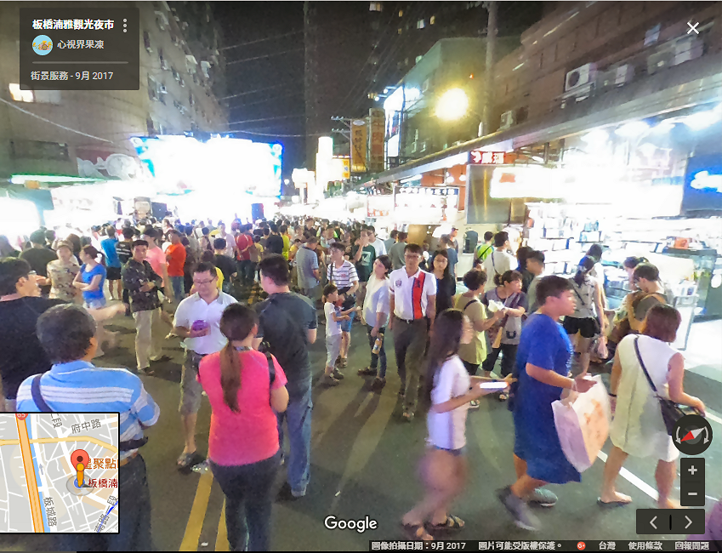Go to previous photo with left chevron
The height and width of the screenshot is (553, 722).
[654, 522]
